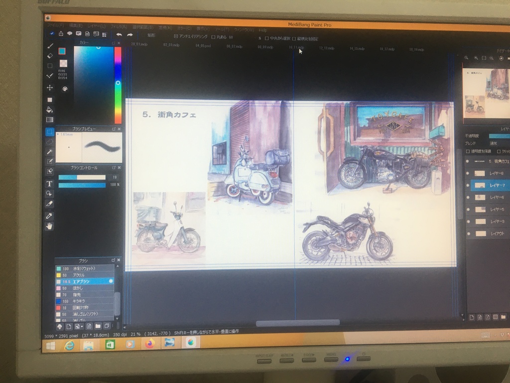This screenshot has height=383, width=510.
Task: Click the zoom-in button in the Navigator panel
Action: (476, 58)
